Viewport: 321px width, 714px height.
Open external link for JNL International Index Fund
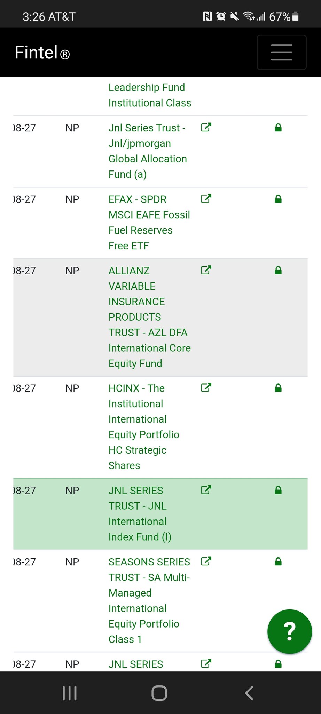(206, 490)
